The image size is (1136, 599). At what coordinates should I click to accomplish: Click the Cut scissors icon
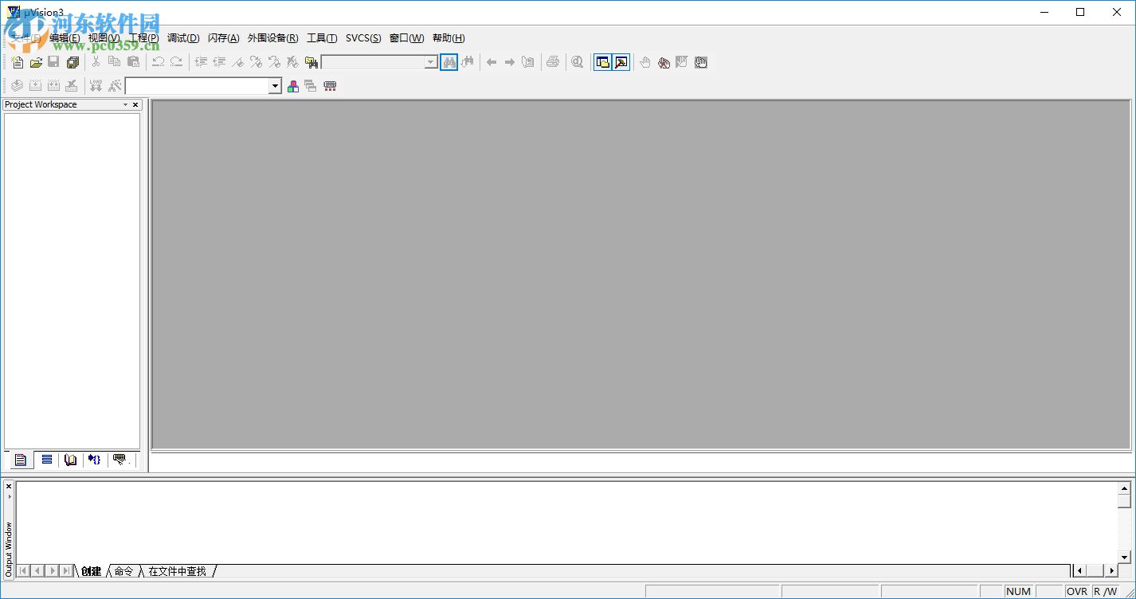point(96,62)
